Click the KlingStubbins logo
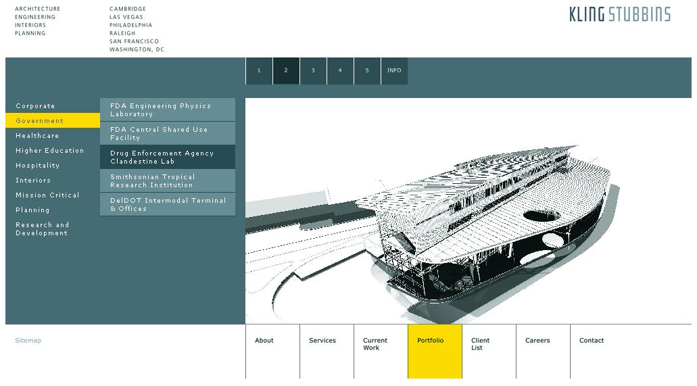The height and width of the screenshot is (386, 697). pyautogui.click(x=619, y=14)
